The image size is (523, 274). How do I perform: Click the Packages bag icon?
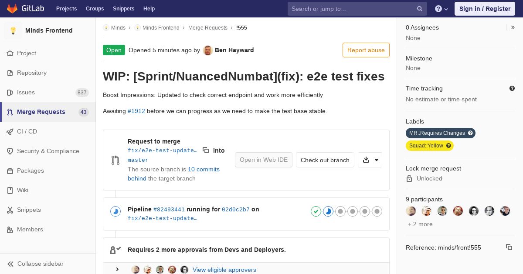point(10,170)
